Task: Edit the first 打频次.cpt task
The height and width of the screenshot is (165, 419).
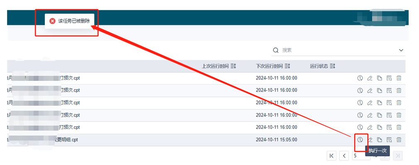Action: point(370,78)
